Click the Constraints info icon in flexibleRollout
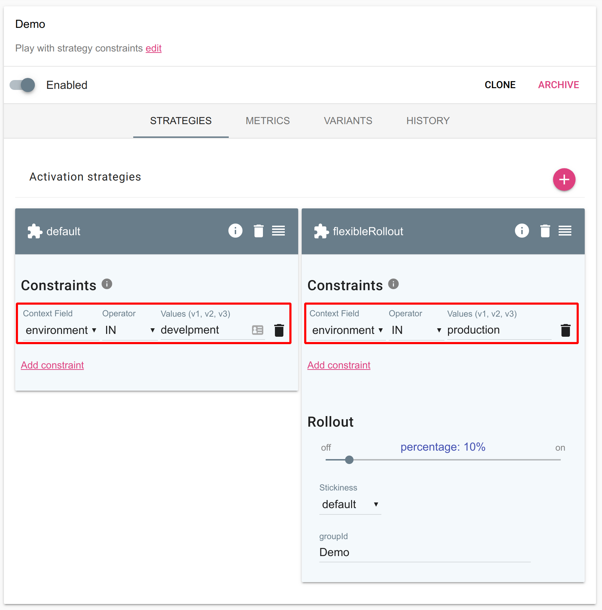The image size is (602, 610). 393,284
